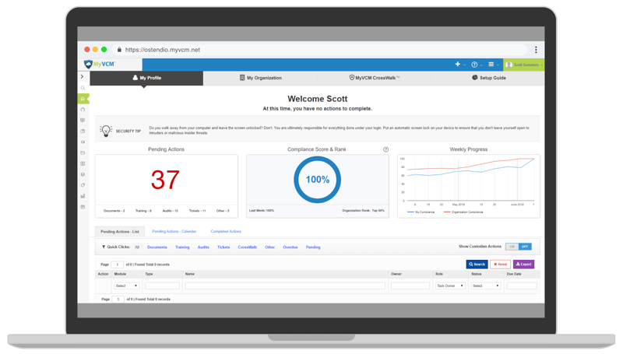Open the MyVCM CrossWalk tab
The image size is (623, 354).
click(375, 78)
